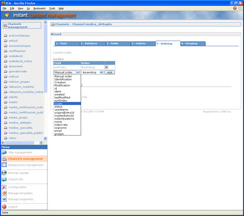Image resolution: width=244 pixels, height=216 pixels.
Task: Open the istituzioni_mediche channel link
Action: (21, 87)
